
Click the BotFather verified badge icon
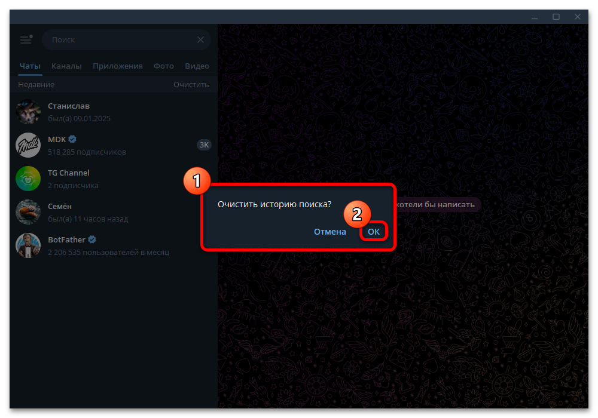pos(92,239)
